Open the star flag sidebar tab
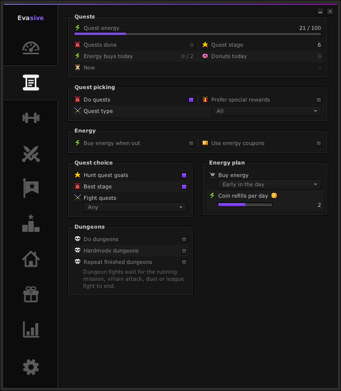341x391 pixels. [x=31, y=188]
